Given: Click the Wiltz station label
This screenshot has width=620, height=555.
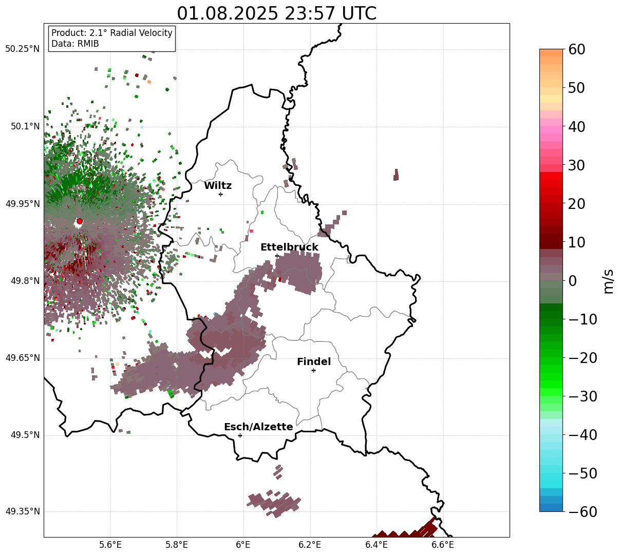Looking at the screenshot, I should click(x=218, y=186).
